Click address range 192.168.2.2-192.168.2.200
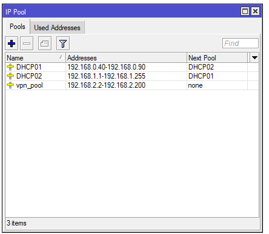Screen dimensions: 269x234 (107, 85)
